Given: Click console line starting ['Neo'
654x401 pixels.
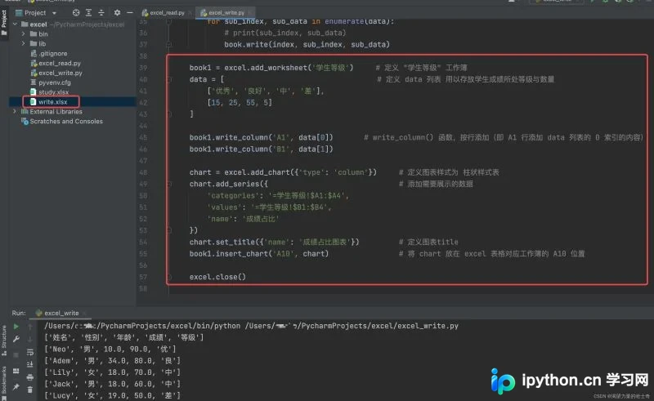Looking at the screenshot, I should [110, 349].
